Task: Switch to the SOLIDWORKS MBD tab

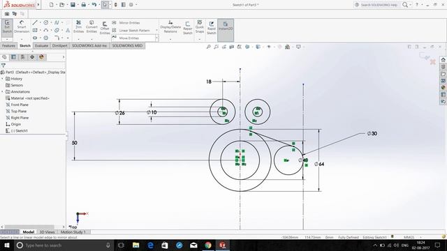Action: point(127,45)
